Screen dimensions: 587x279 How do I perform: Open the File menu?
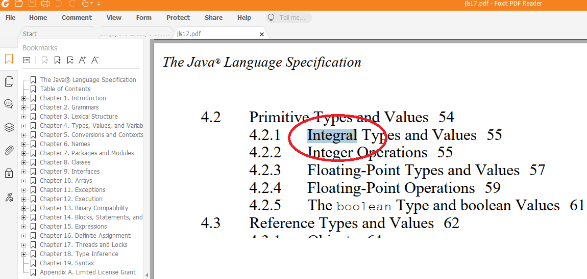11,17
